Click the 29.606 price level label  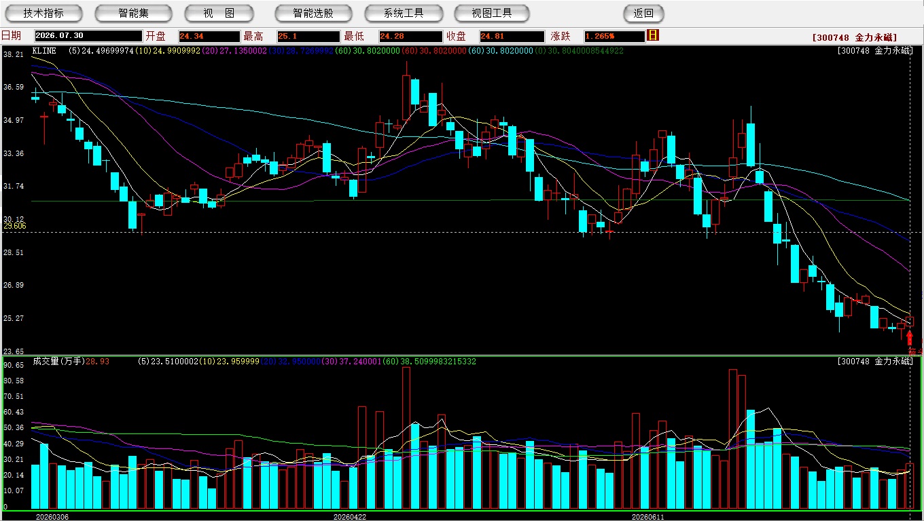(x=15, y=226)
